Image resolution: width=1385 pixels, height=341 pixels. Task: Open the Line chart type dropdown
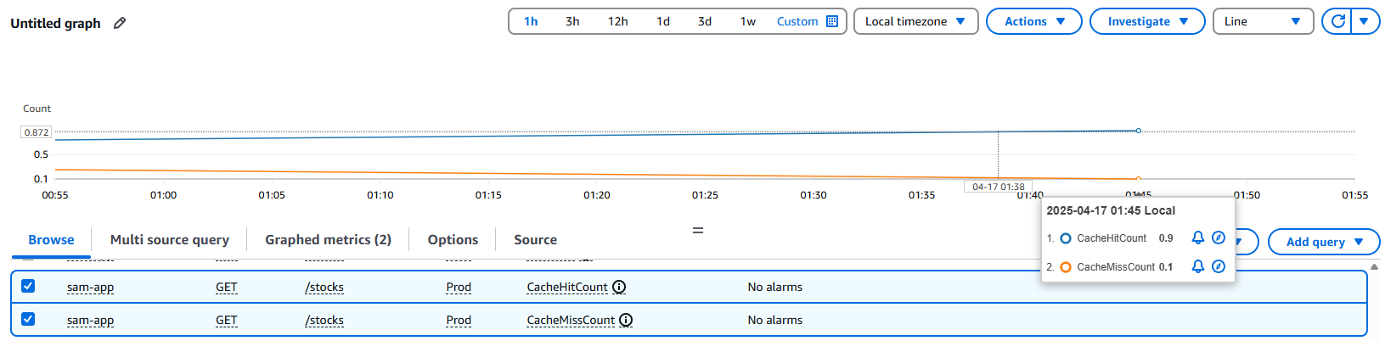[x=1263, y=21]
